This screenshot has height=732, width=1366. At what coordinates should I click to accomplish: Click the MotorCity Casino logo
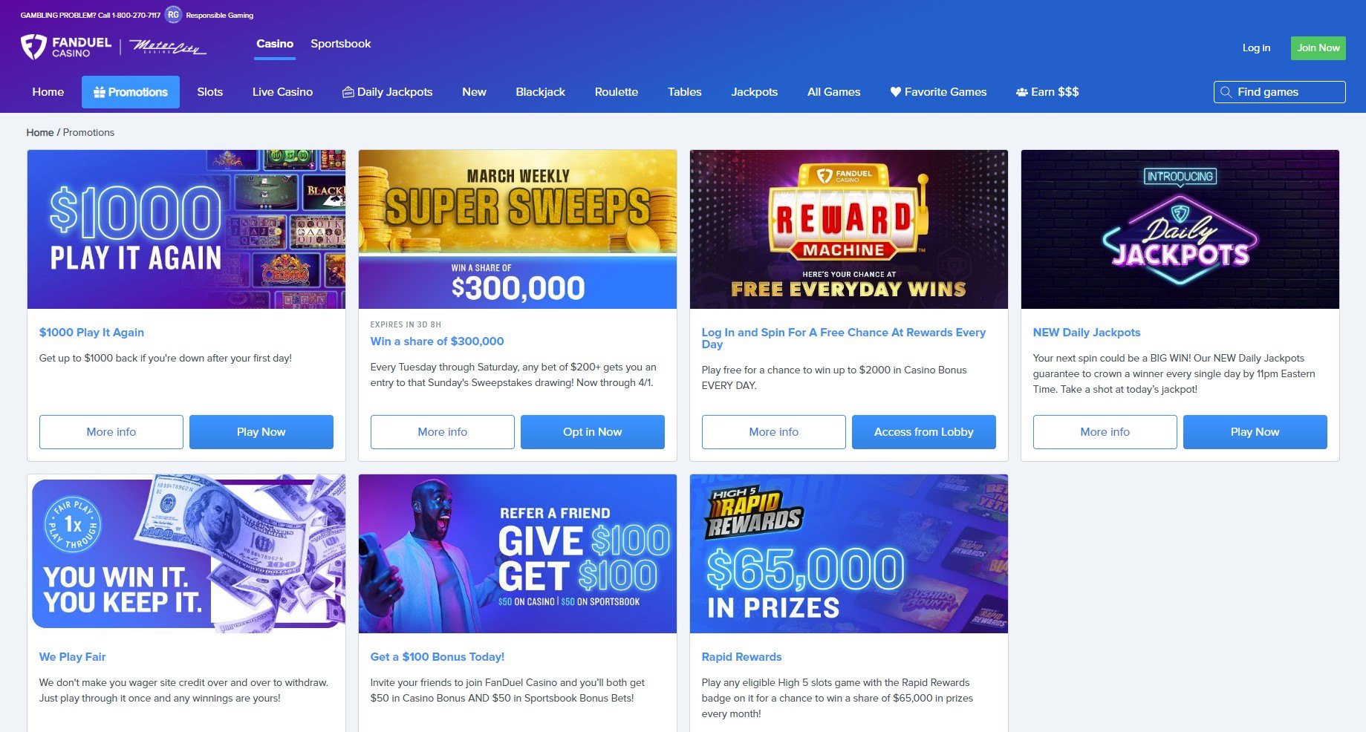pos(169,48)
